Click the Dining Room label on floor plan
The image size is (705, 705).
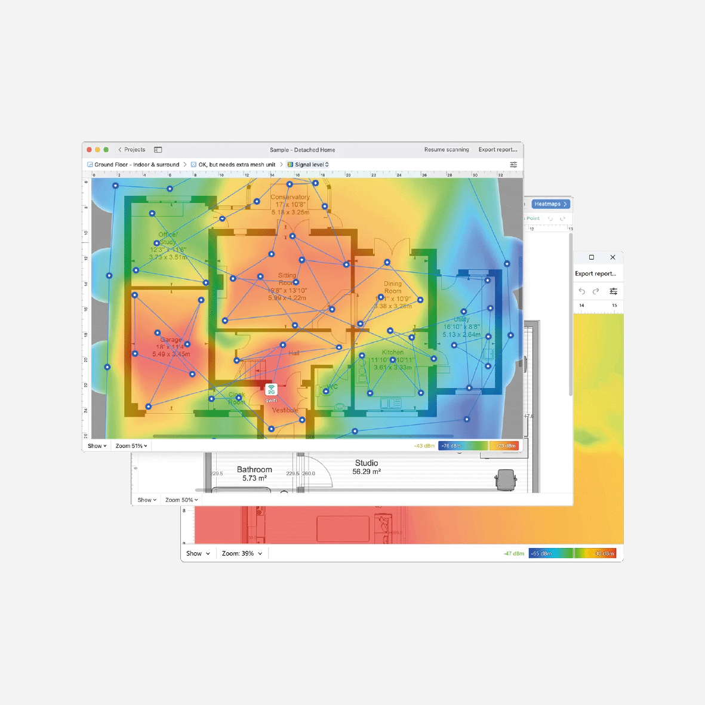pos(393,295)
